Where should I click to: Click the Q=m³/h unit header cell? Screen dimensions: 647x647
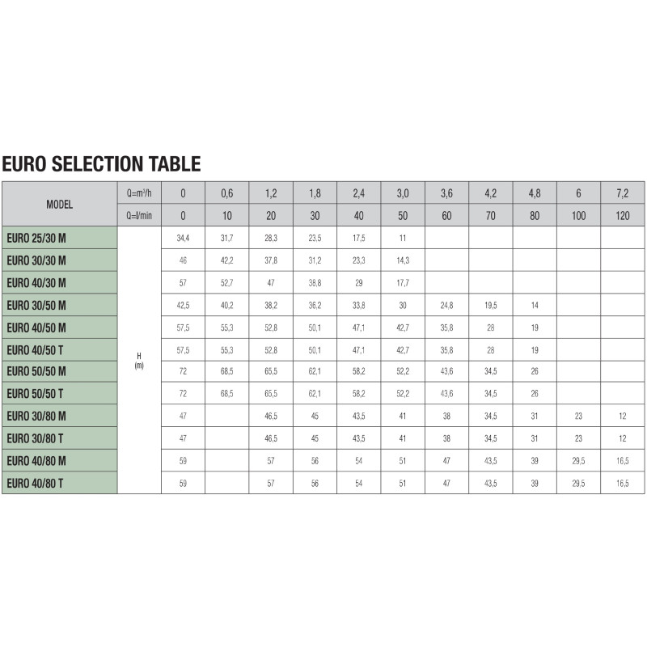[139, 192]
